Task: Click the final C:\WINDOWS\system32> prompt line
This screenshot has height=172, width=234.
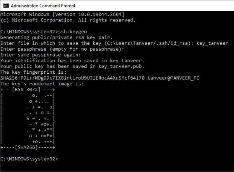Action: (x=29, y=159)
